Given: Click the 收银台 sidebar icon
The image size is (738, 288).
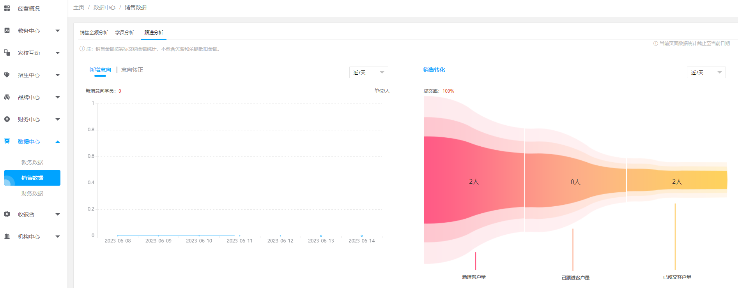Looking at the screenshot, I should point(7,214).
